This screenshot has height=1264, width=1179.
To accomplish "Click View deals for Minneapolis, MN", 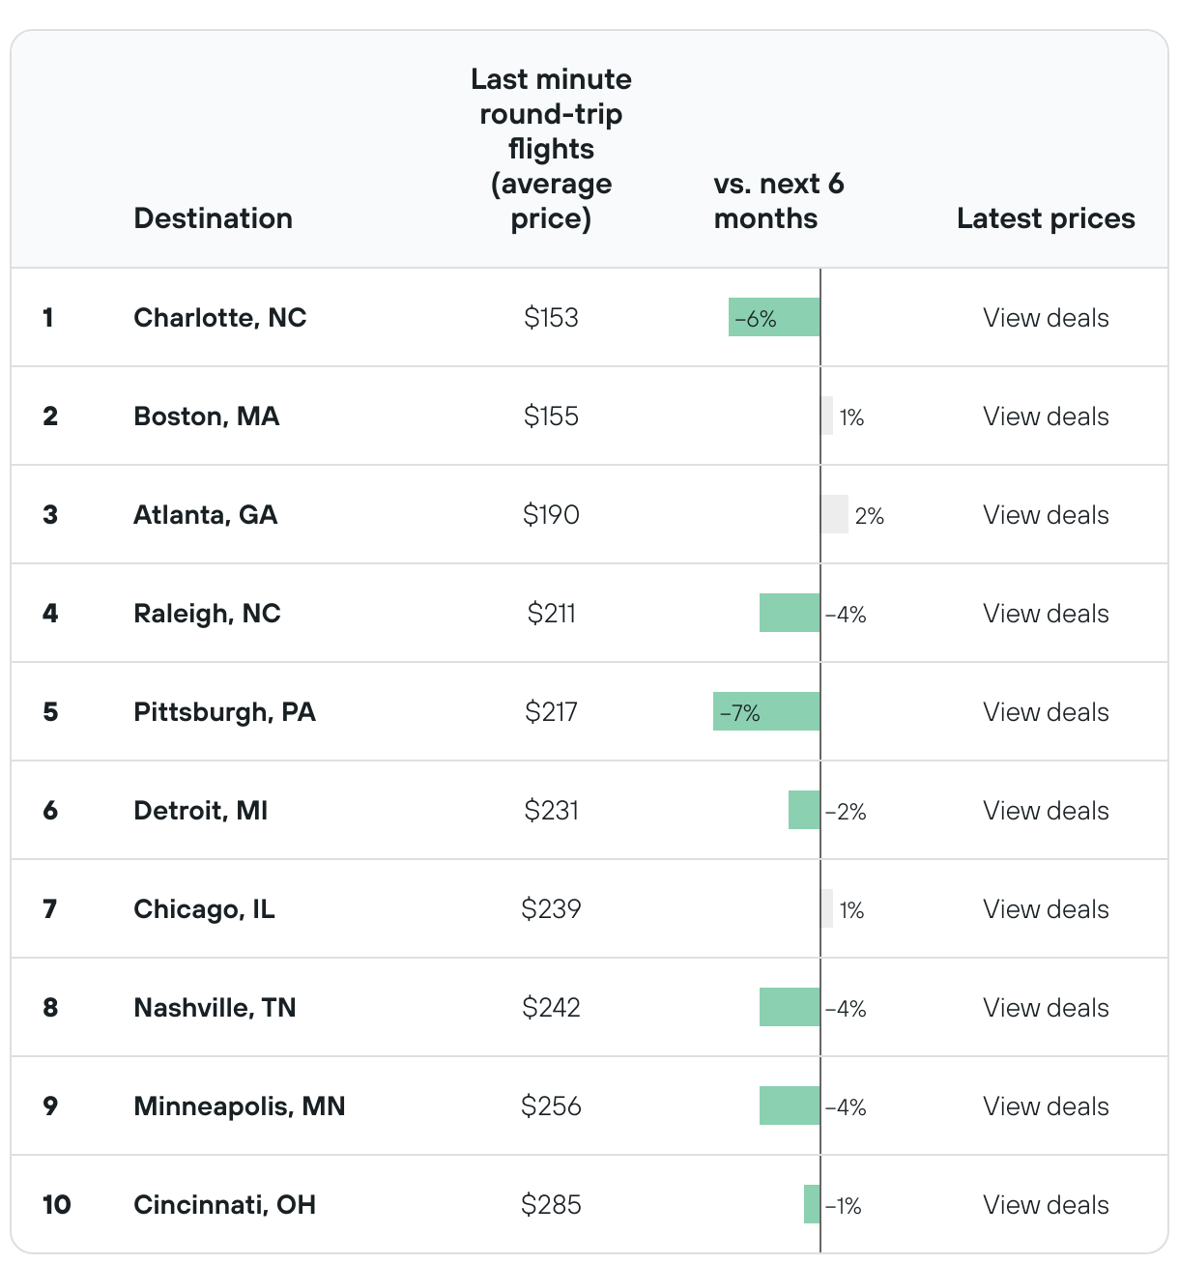I will 1046,1106.
